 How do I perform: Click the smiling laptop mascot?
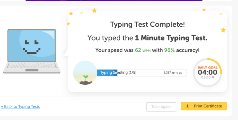[32, 51]
